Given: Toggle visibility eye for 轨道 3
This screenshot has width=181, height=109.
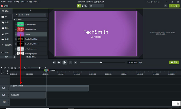Looking at the screenshot, I should [x=9, y=87].
